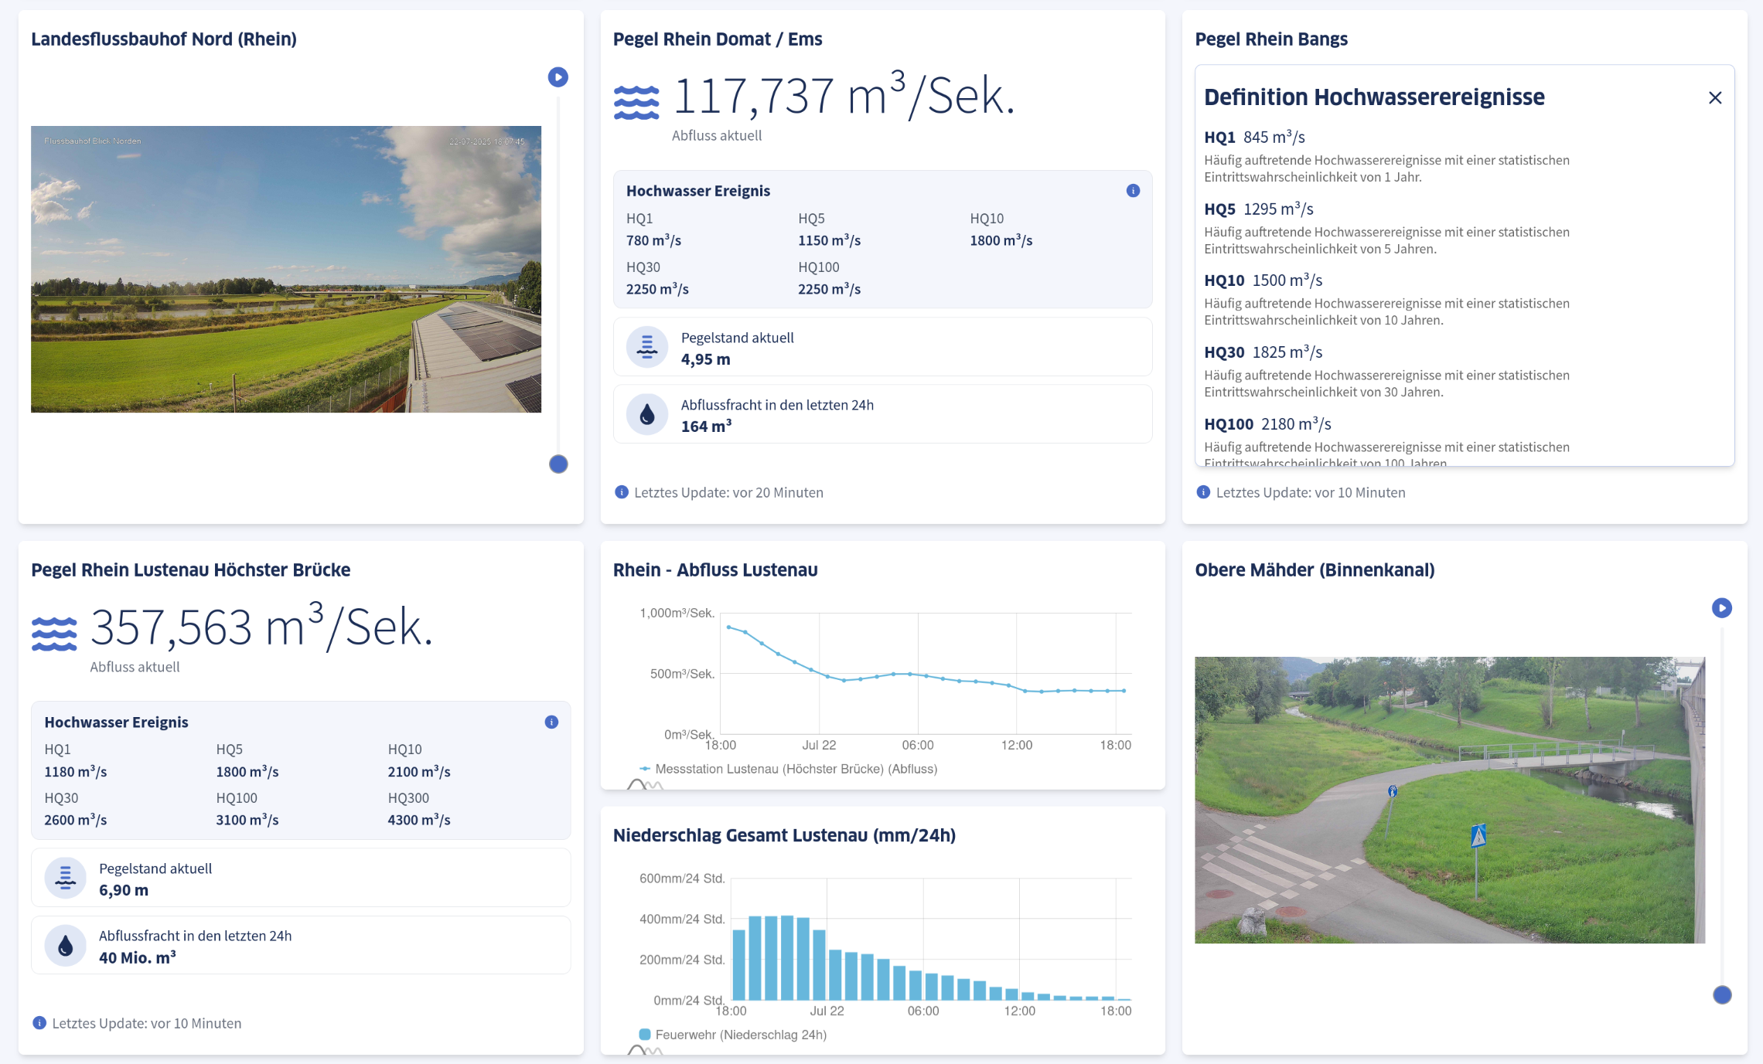Image resolution: width=1763 pixels, height=1064 pixels.
Task: Select the Pegel Rhein Domat / Ems card title
Action: coord(718,39)
